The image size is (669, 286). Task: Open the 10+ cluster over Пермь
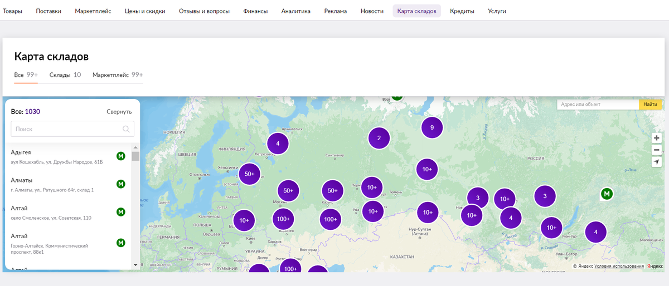point(372,188)
